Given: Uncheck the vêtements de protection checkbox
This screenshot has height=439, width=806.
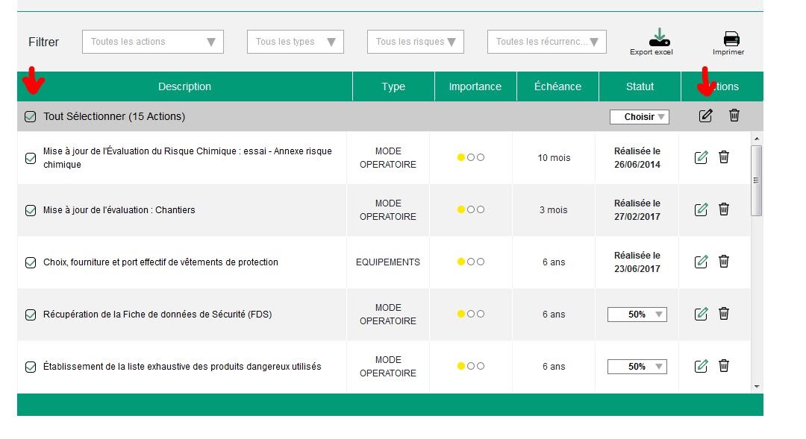Looking at the screenshot, I should click(31, 262).
